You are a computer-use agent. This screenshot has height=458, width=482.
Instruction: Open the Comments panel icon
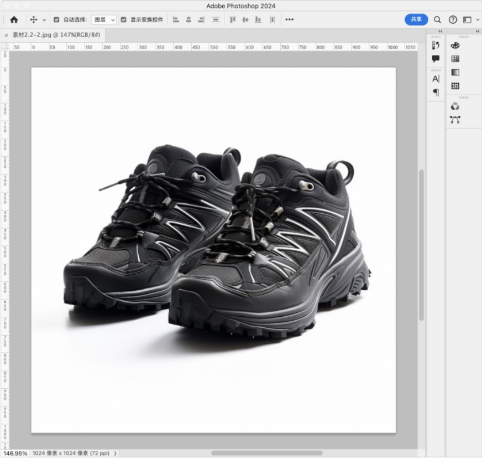tap(436, 59)
